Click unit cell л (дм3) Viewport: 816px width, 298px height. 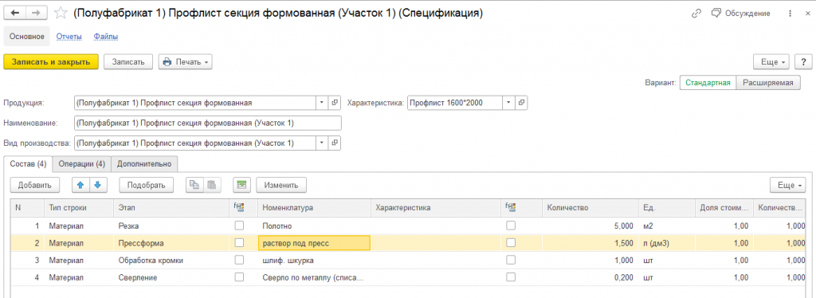(666, 243)
